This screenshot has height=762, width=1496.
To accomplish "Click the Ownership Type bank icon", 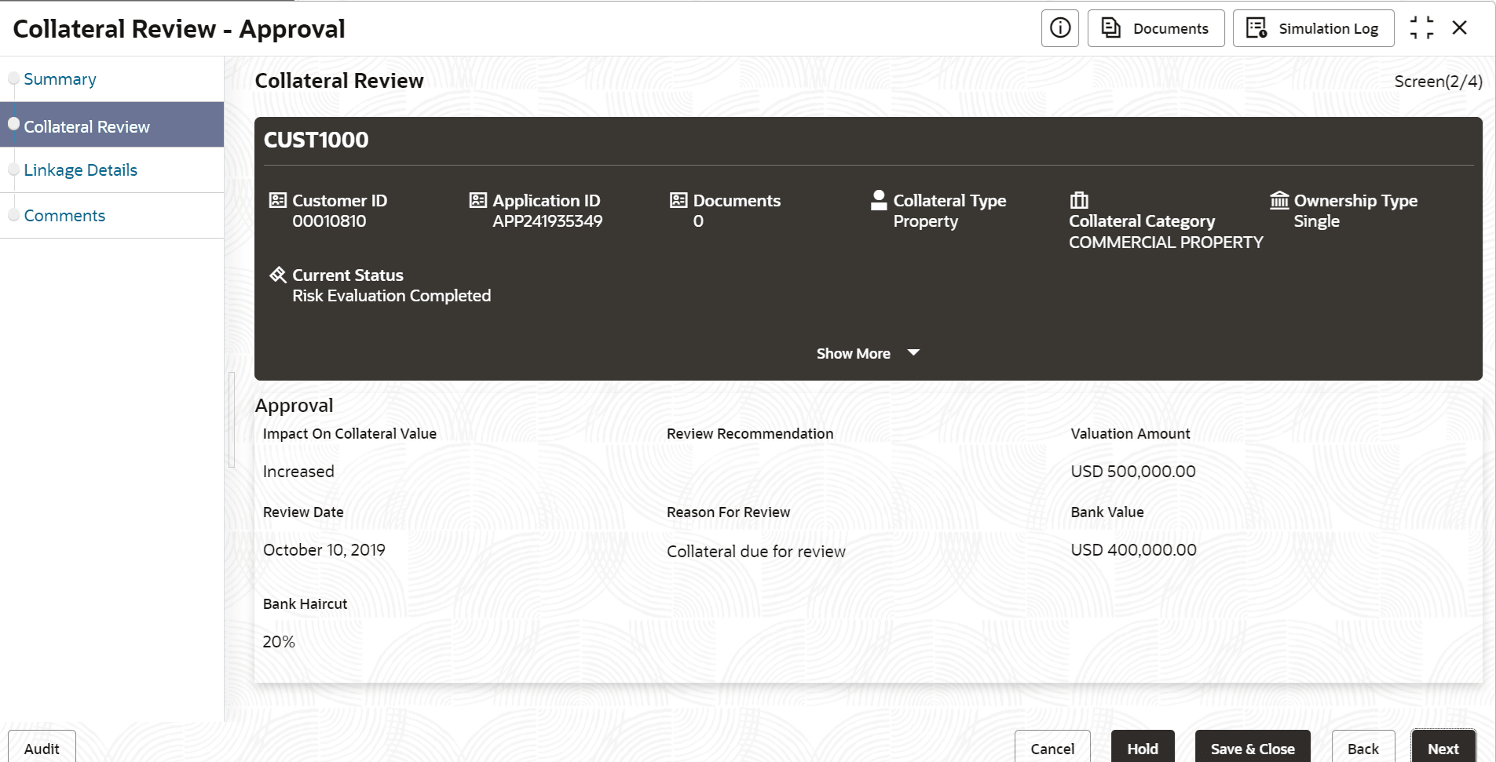I will [1280, 200].
